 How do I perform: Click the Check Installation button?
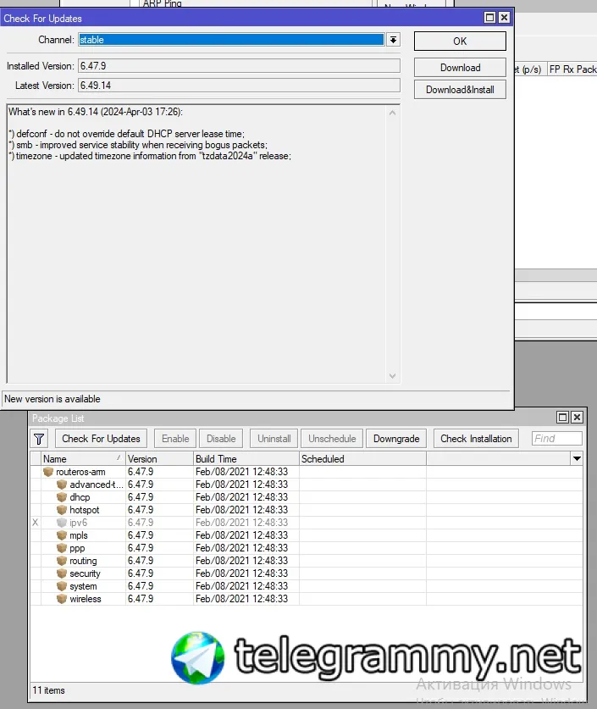476,439
